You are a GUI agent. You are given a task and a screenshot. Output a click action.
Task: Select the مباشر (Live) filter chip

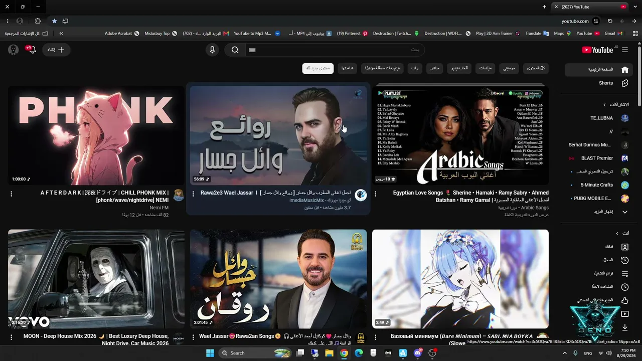[x=435, y=68]
